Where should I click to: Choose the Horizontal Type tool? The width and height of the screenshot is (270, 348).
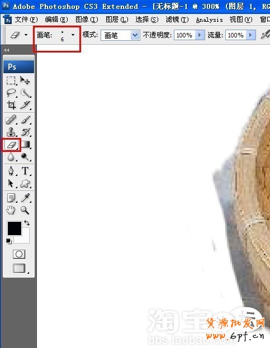point(25,171)
